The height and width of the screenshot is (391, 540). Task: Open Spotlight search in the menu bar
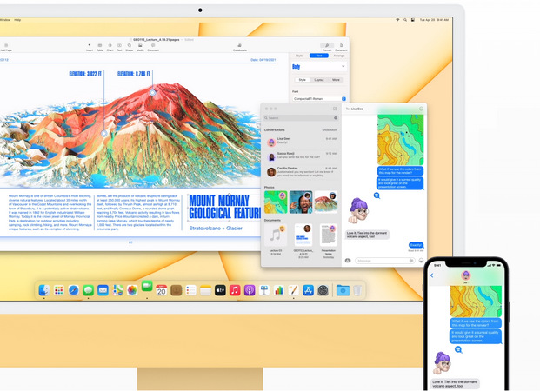point(405,20)
